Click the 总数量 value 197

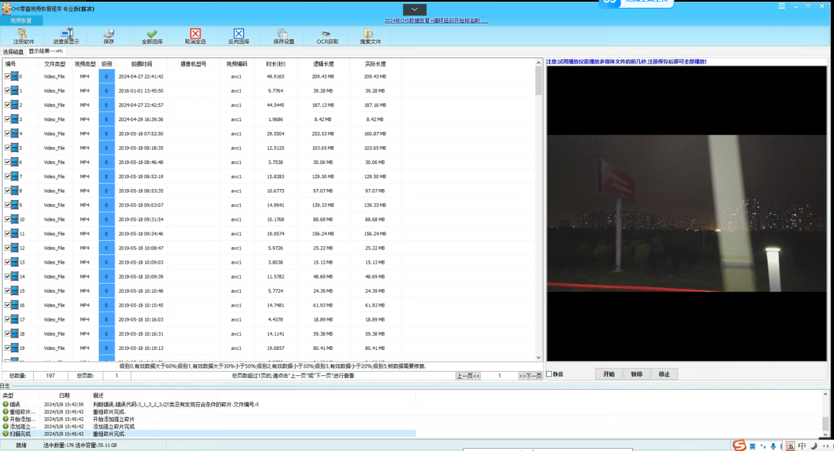51,376
